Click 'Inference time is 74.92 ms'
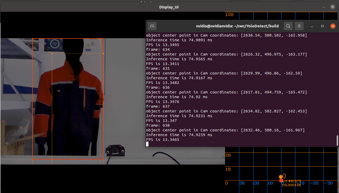This screenshot has width=339, height=193. [x=177, y=97]
